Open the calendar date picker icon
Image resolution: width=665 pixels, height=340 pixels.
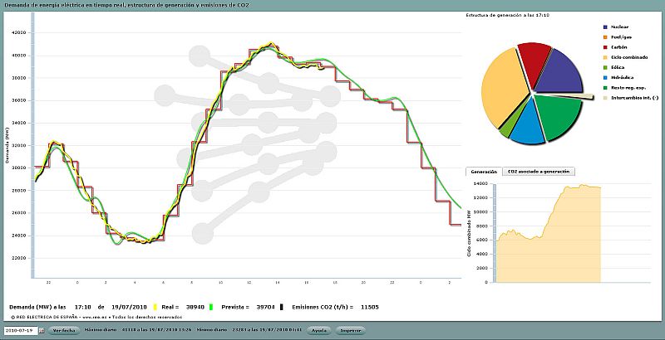coord(41,330)
